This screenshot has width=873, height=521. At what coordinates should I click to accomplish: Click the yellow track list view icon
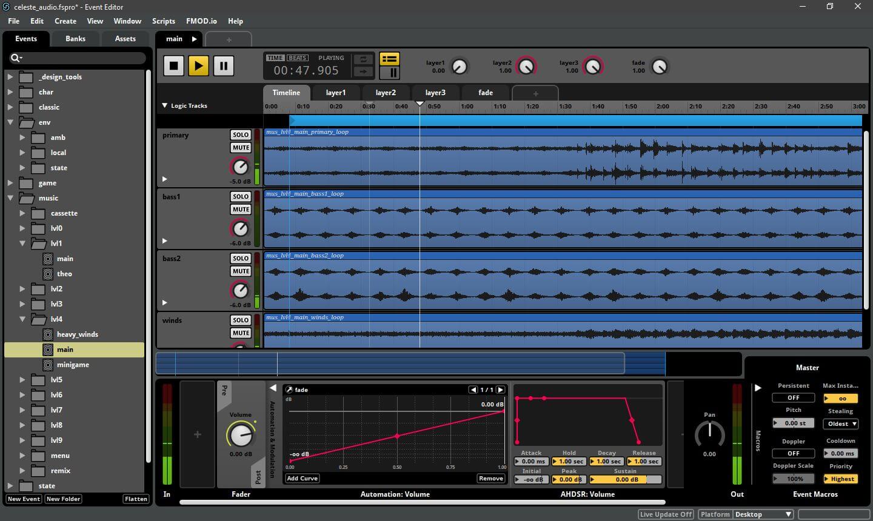pos(389,59)
